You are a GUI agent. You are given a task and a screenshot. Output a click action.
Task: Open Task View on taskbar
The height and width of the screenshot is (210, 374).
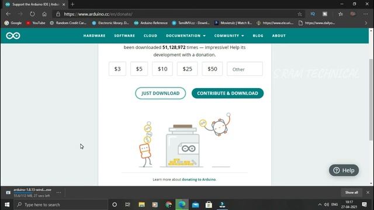click(x=127, y=205)
